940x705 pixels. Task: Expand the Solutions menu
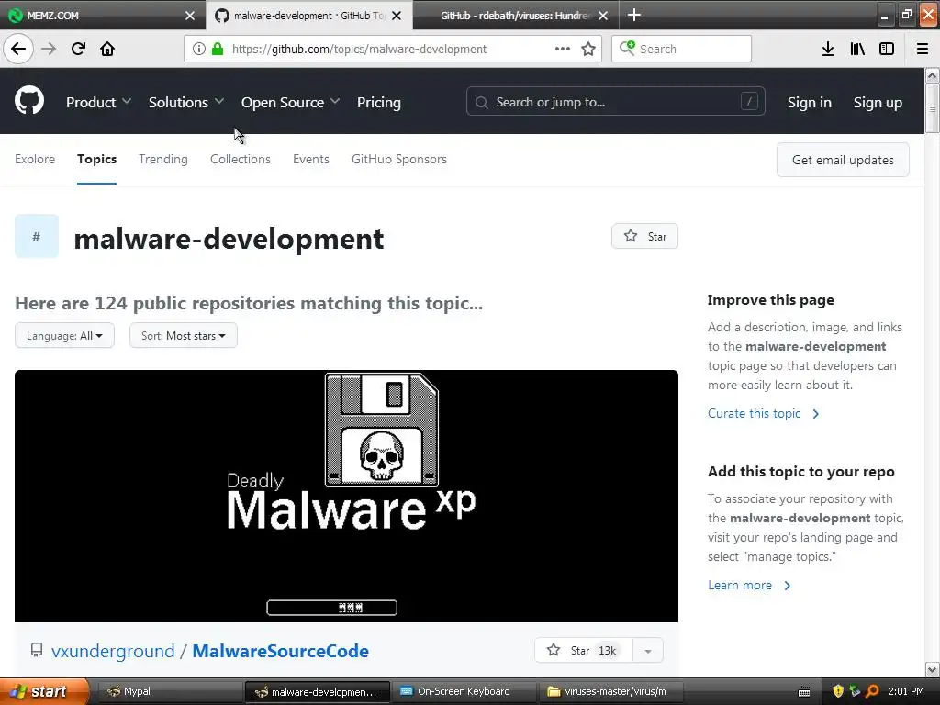click(x=186, y=103)
